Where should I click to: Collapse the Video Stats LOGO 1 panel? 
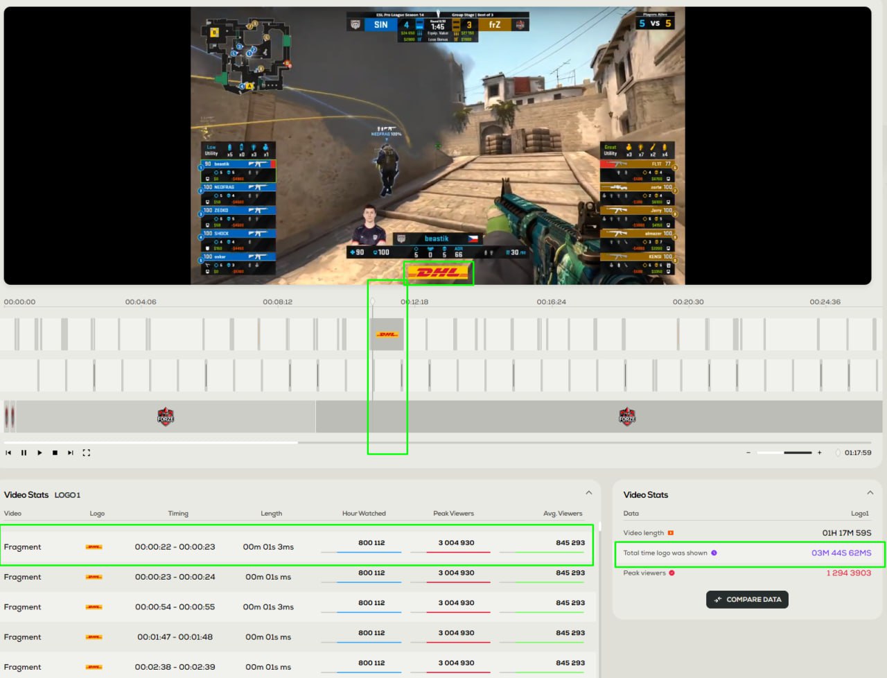[x=589, y=493]
